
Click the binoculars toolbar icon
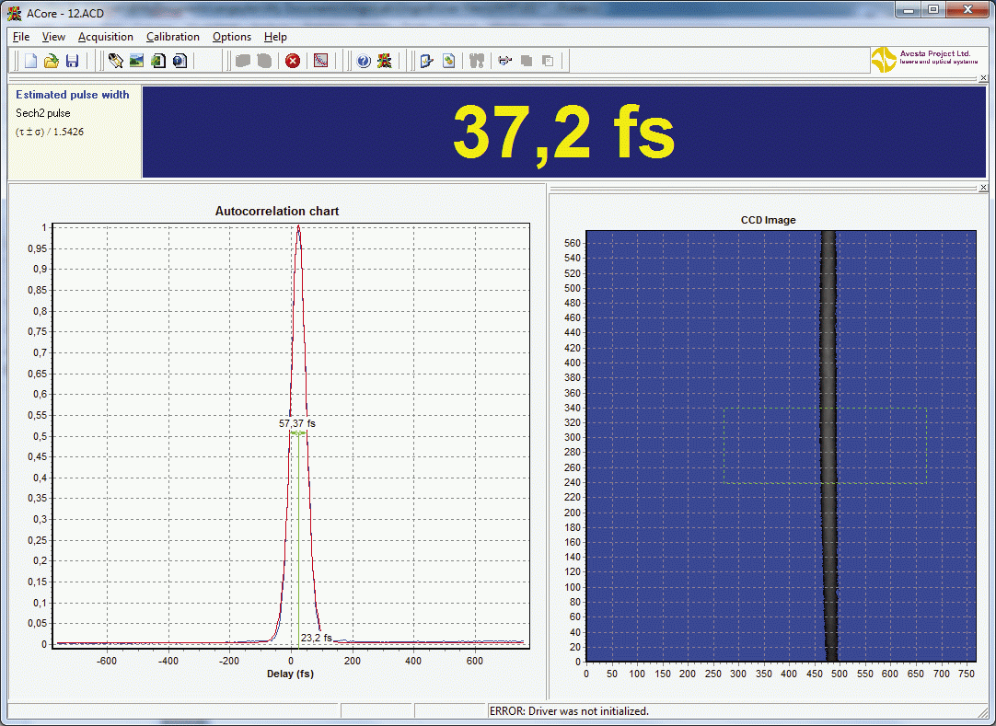[x=477, y=61]
